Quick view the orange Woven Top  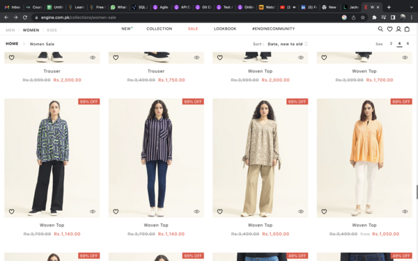click(405, 212)
